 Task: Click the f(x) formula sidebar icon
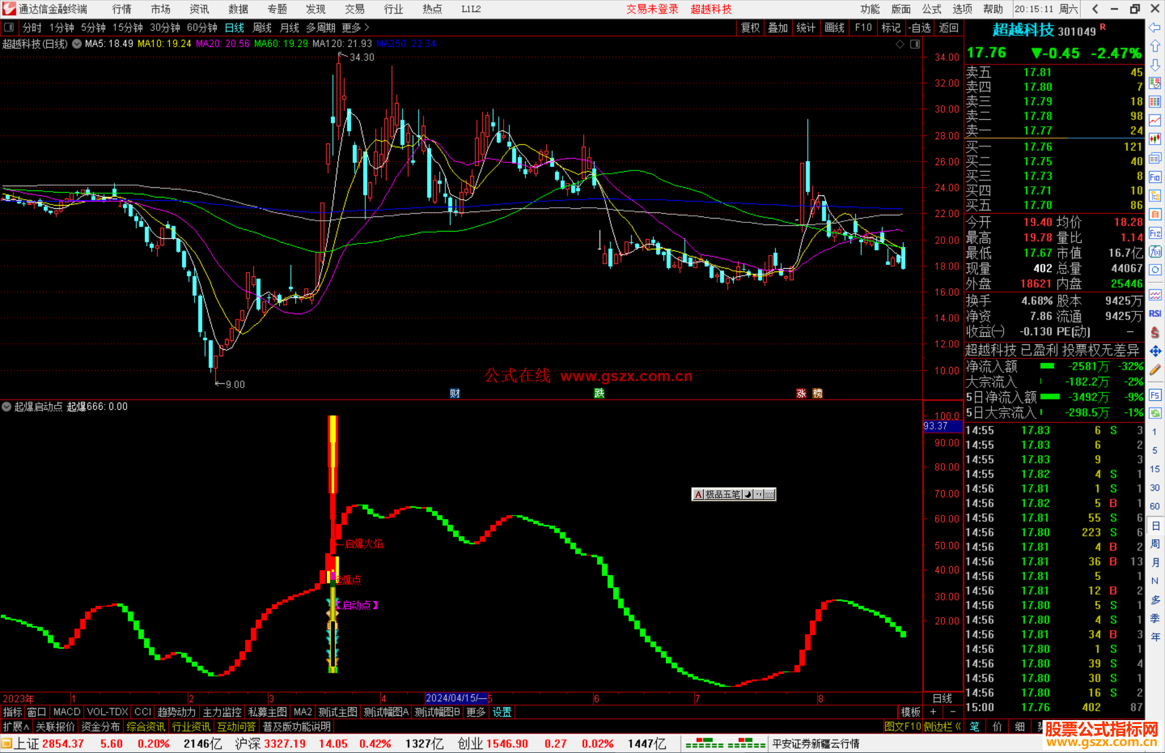(x=1155, y=252)
